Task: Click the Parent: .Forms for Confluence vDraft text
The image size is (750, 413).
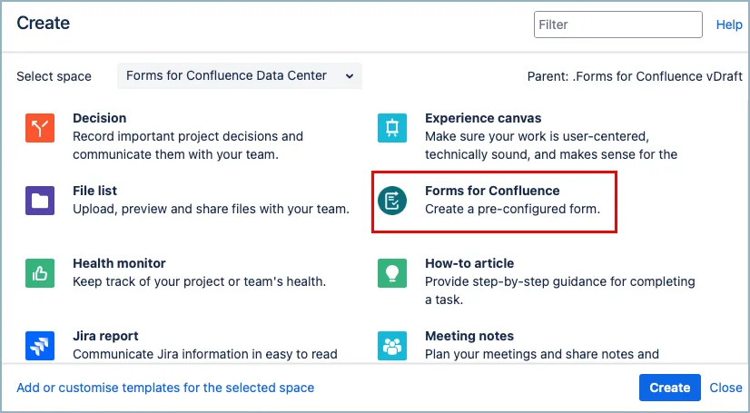Action: pyautogui.click(x=635, y=76)
